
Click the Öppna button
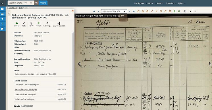(43, 3)
